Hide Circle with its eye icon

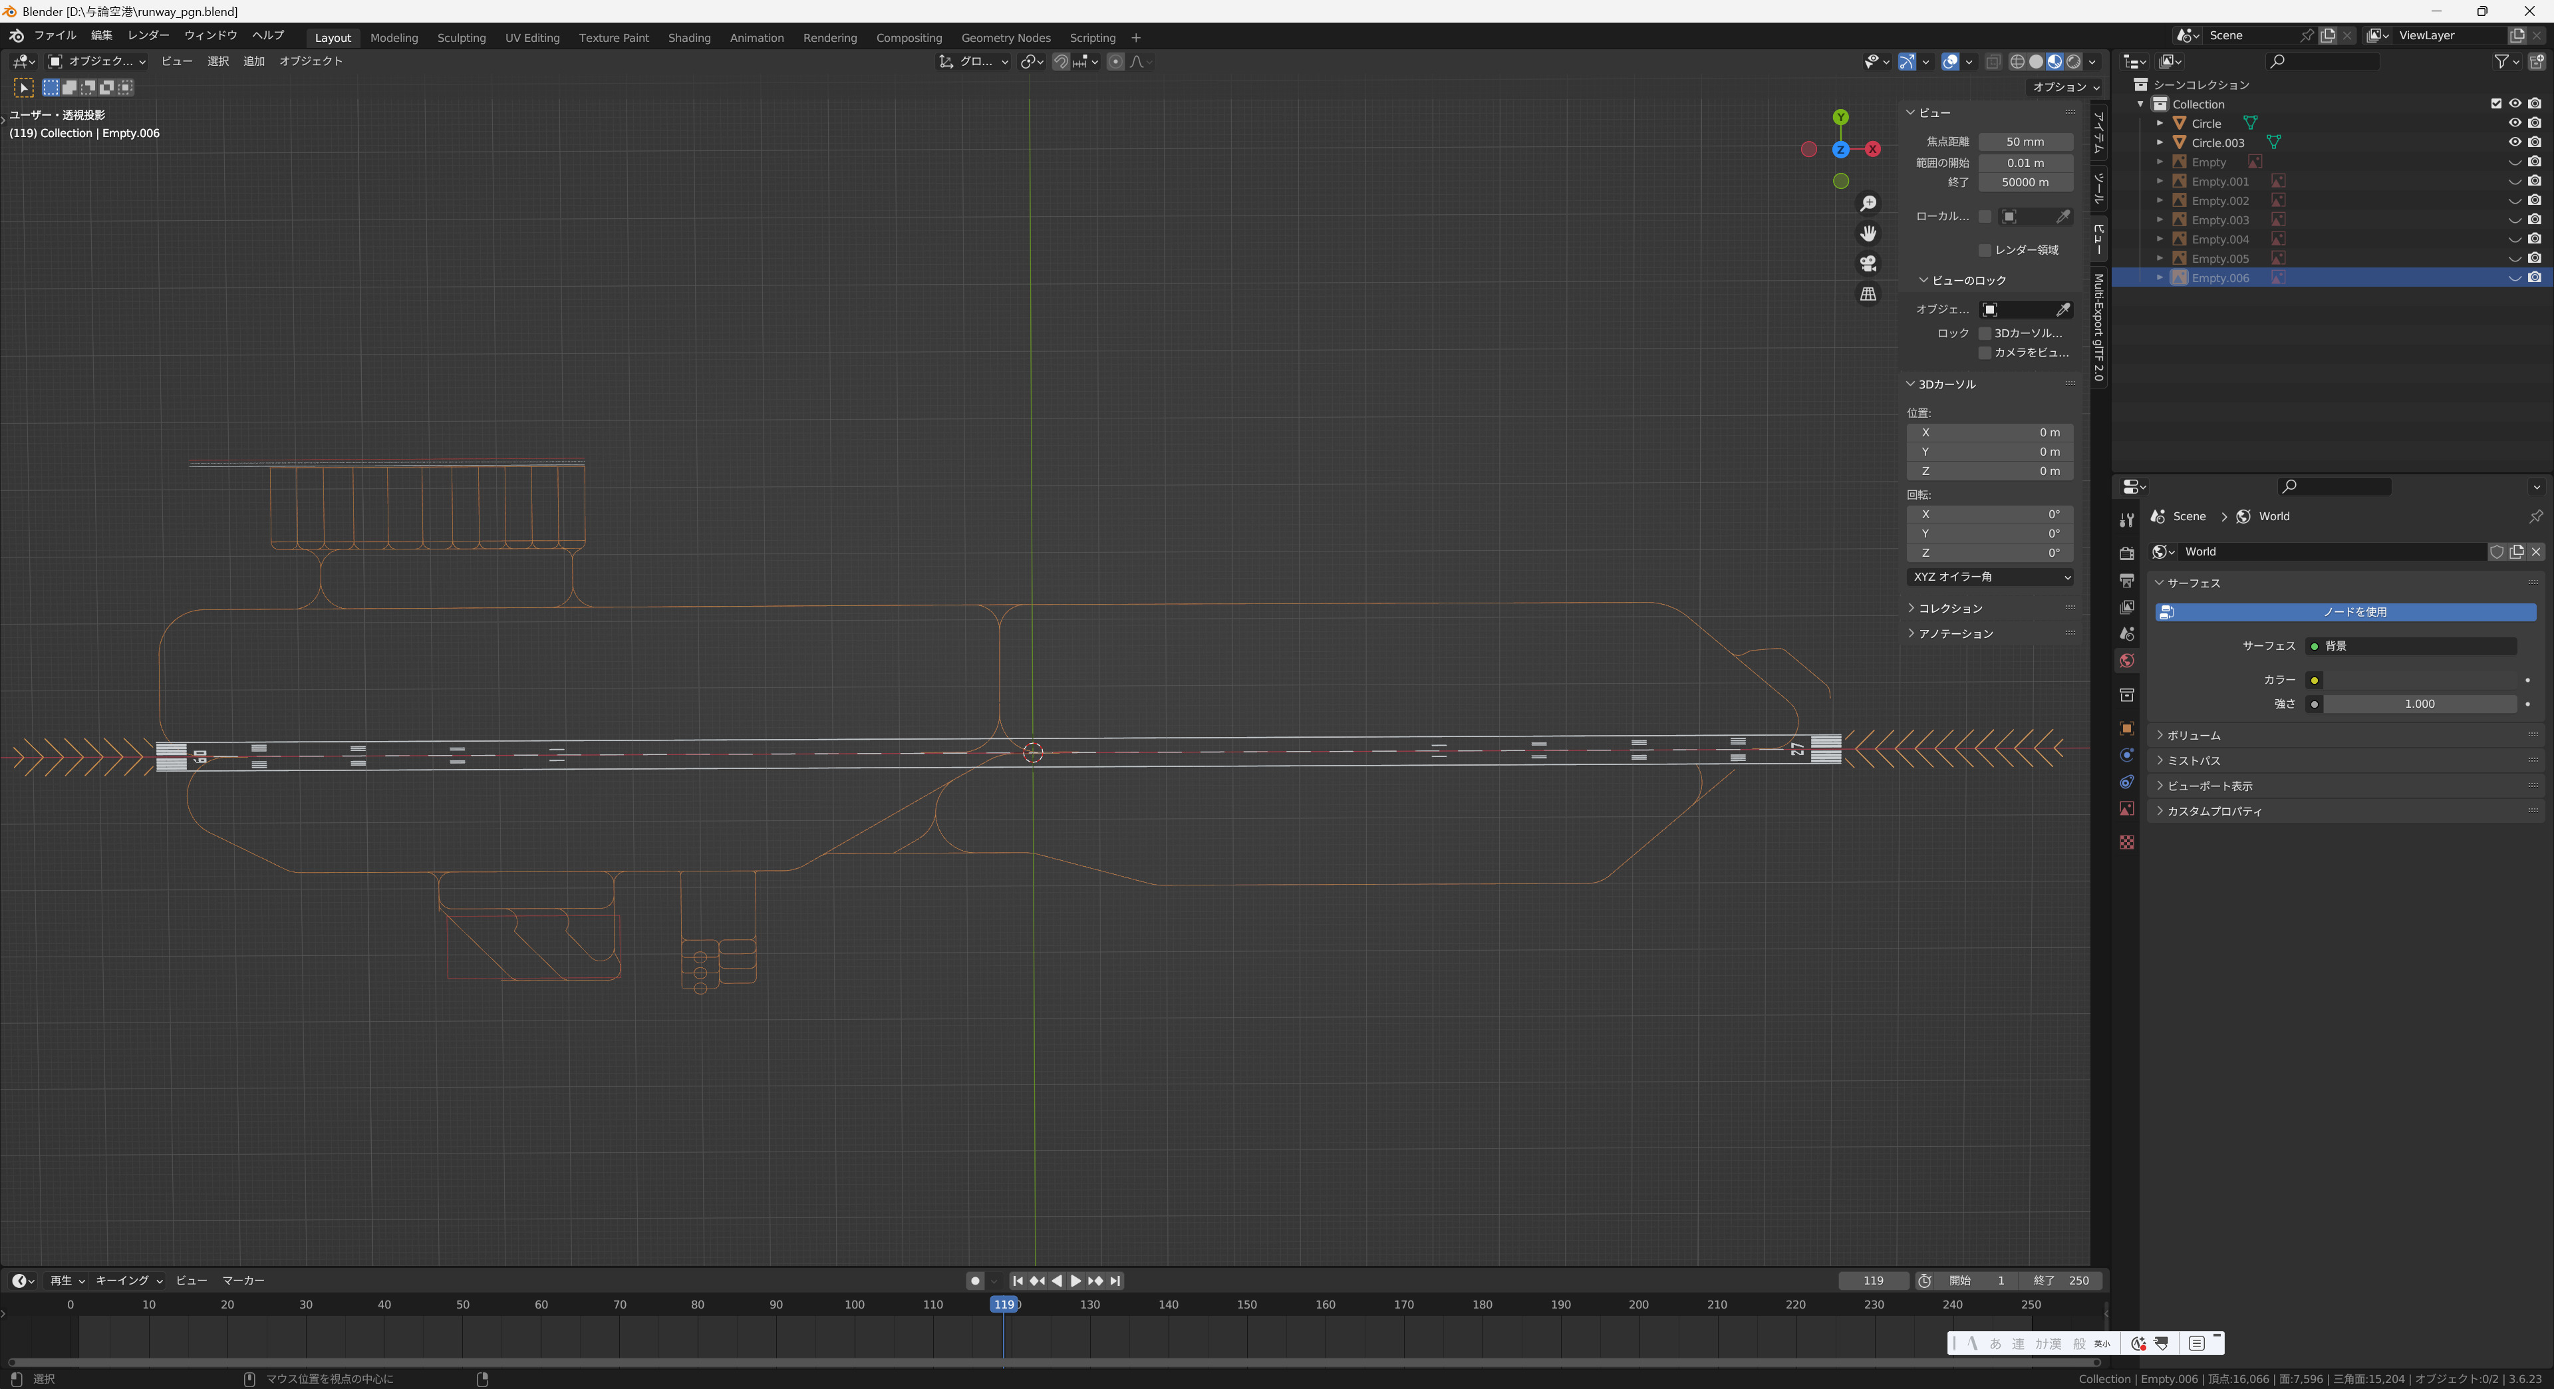[2514, 123]
